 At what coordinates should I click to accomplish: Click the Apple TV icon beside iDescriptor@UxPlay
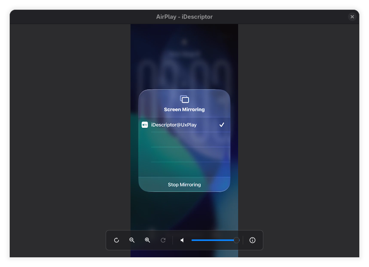click(145, 125)
